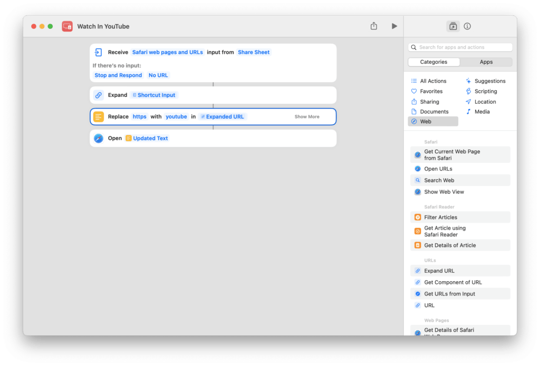Click the 'Stop and Respond' option

(118, 75)
